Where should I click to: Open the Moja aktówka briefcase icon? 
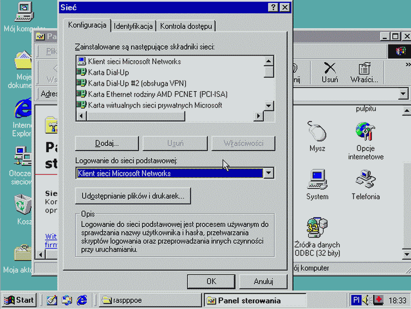(23, 253)
